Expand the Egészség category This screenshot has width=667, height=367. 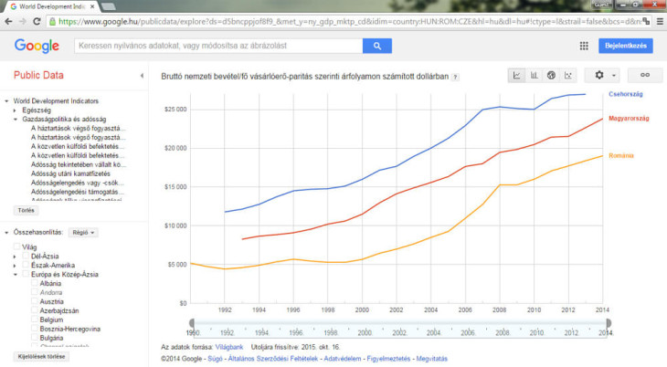point(15,110)
